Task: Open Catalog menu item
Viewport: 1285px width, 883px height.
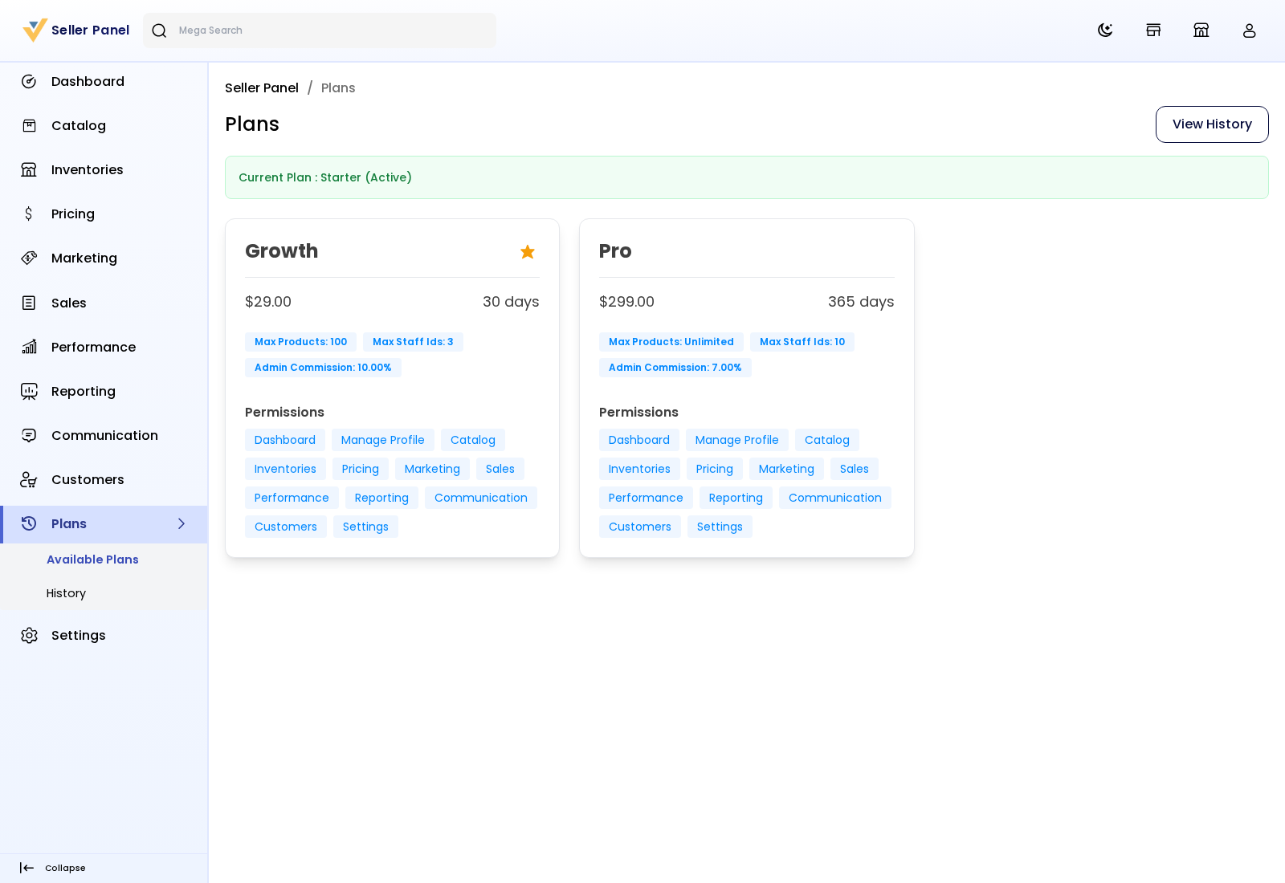Action: 104,126
